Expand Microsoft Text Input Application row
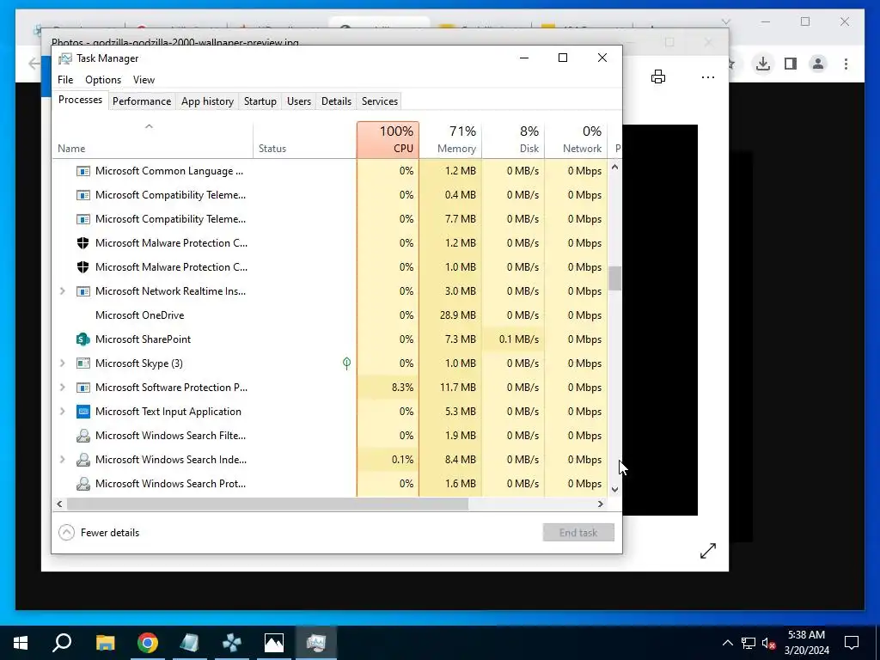This screenshot has width=880, height=660. [62, 412]
